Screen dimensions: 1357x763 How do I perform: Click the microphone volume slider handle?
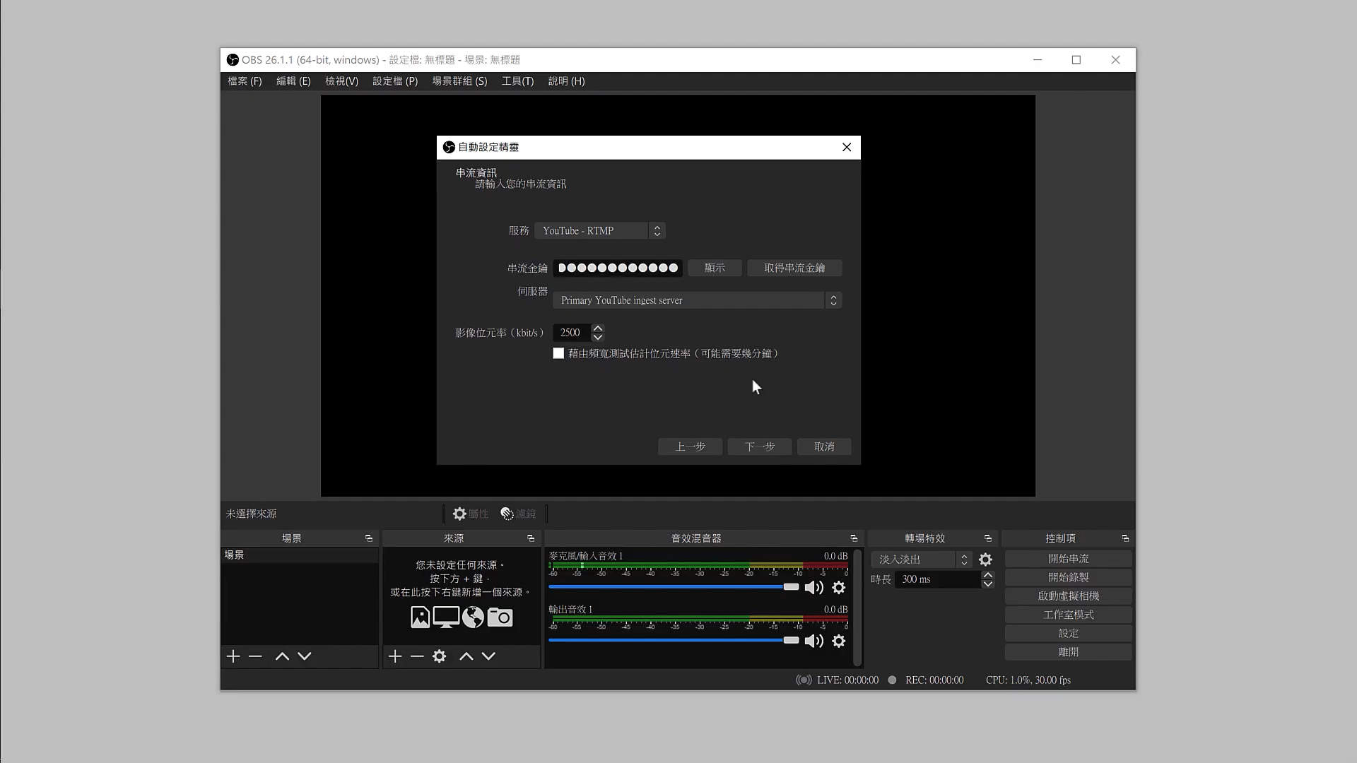(791, 587)
